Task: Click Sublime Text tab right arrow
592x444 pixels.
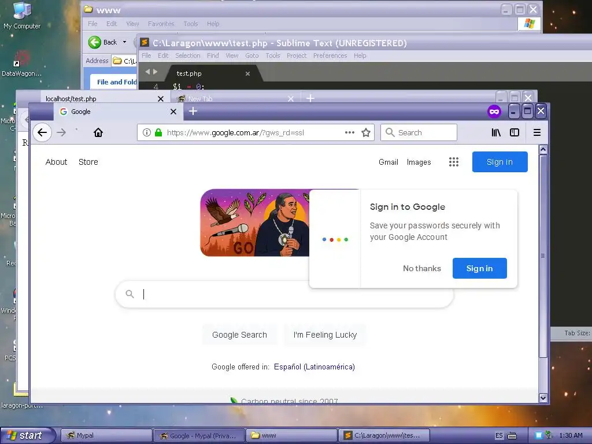Action: click(x=155, y=72)
